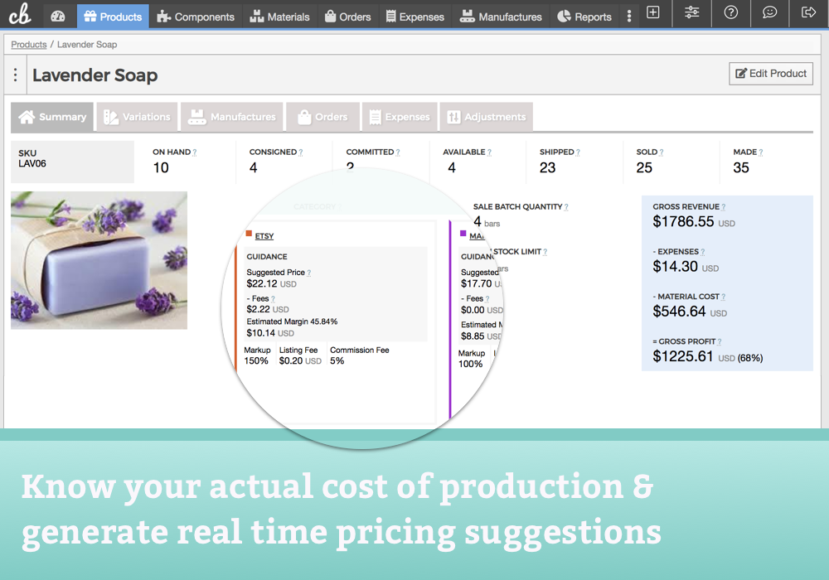Open the help question mark icon
829x580 pixels.
click(x=730, y=13)
